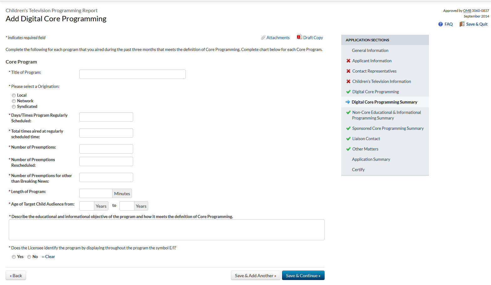
Task: Select the Local origination radio button
Action: coord(14,95)
